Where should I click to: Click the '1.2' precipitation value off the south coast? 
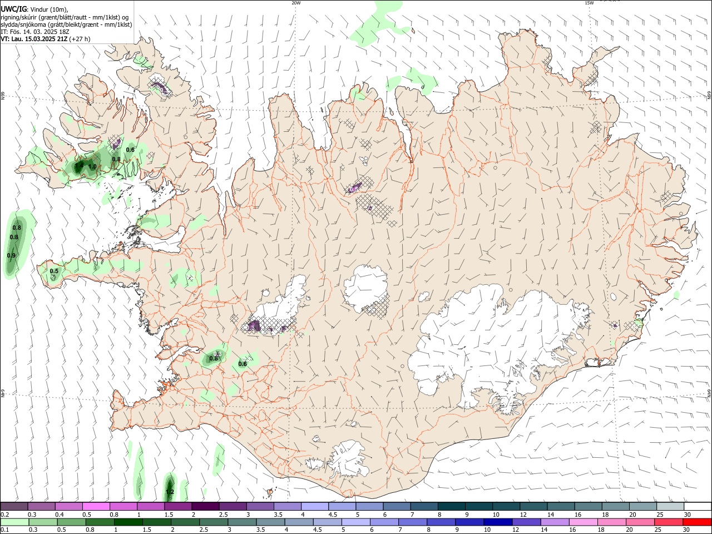(x=170, y=492)
